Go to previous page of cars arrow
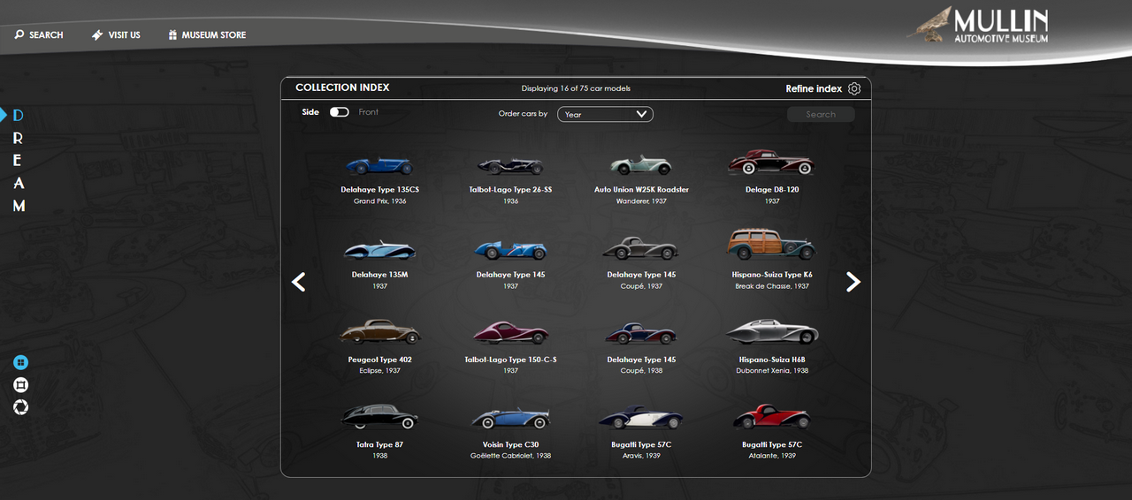Image resolution: width=1132 pixels, height=500 pixels. point(299,282)
